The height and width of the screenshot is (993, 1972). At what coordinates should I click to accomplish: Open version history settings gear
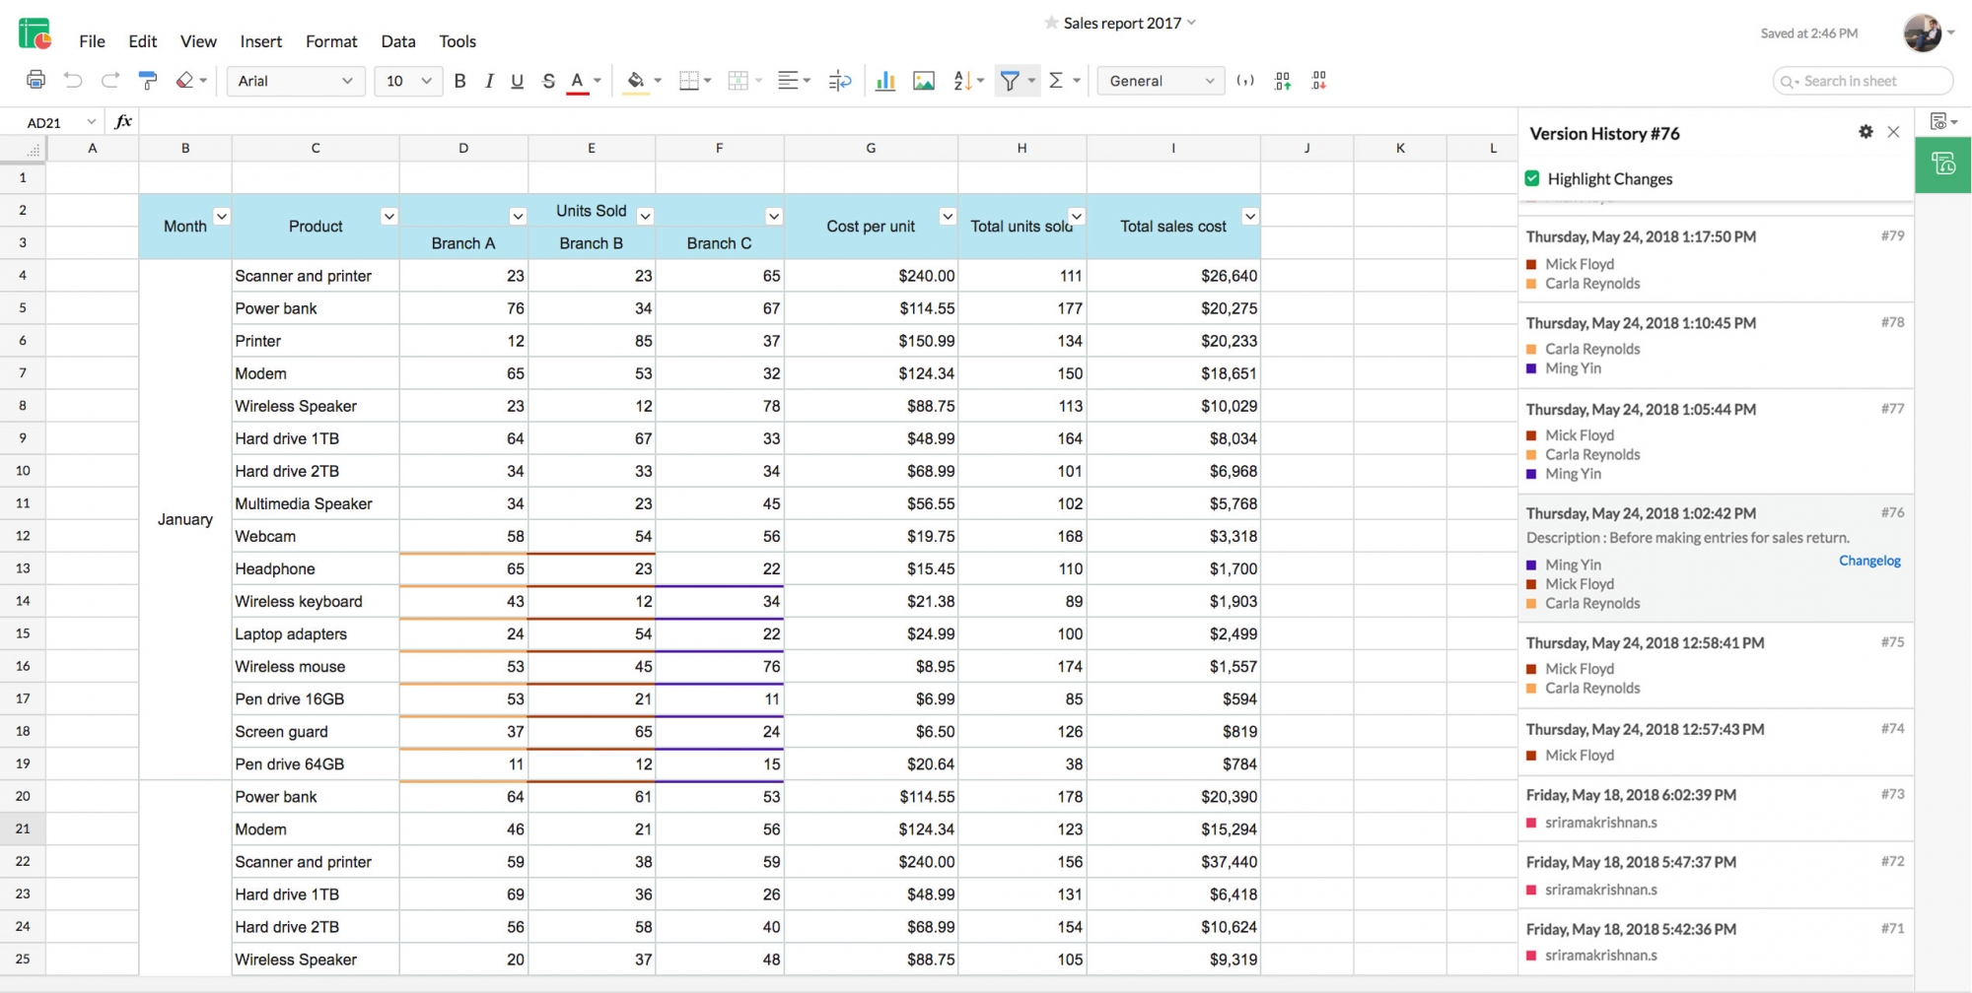pyautogui.click(x=1866, y=132)
